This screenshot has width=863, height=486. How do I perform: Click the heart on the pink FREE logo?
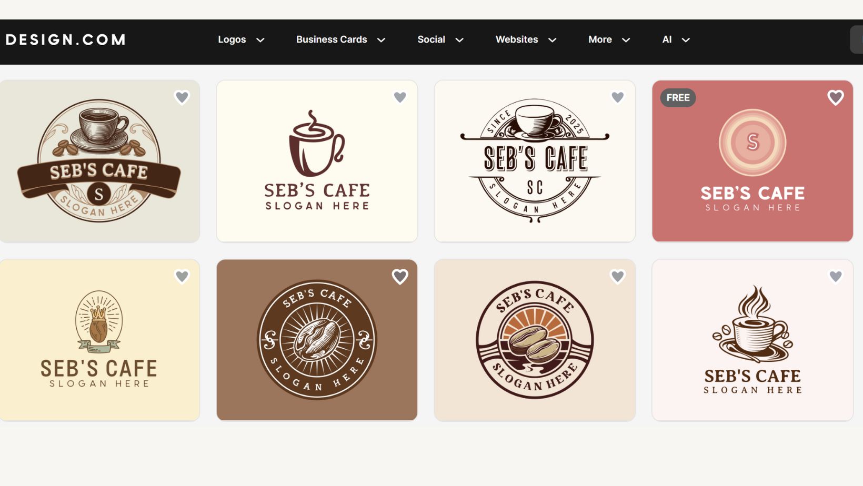click(835, 97)
